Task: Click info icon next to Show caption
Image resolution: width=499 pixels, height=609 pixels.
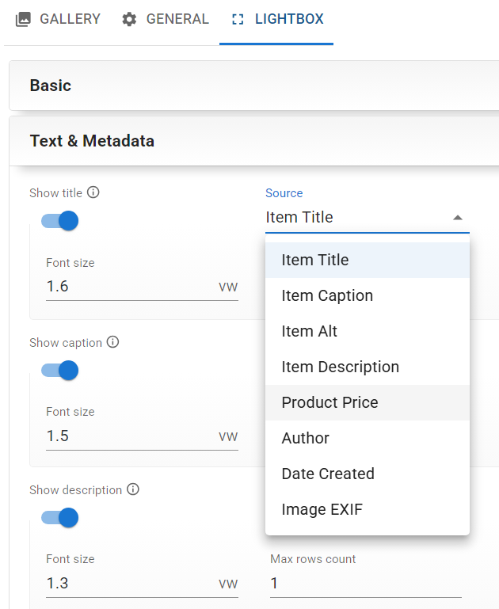Action: click(x=112, y=342)
